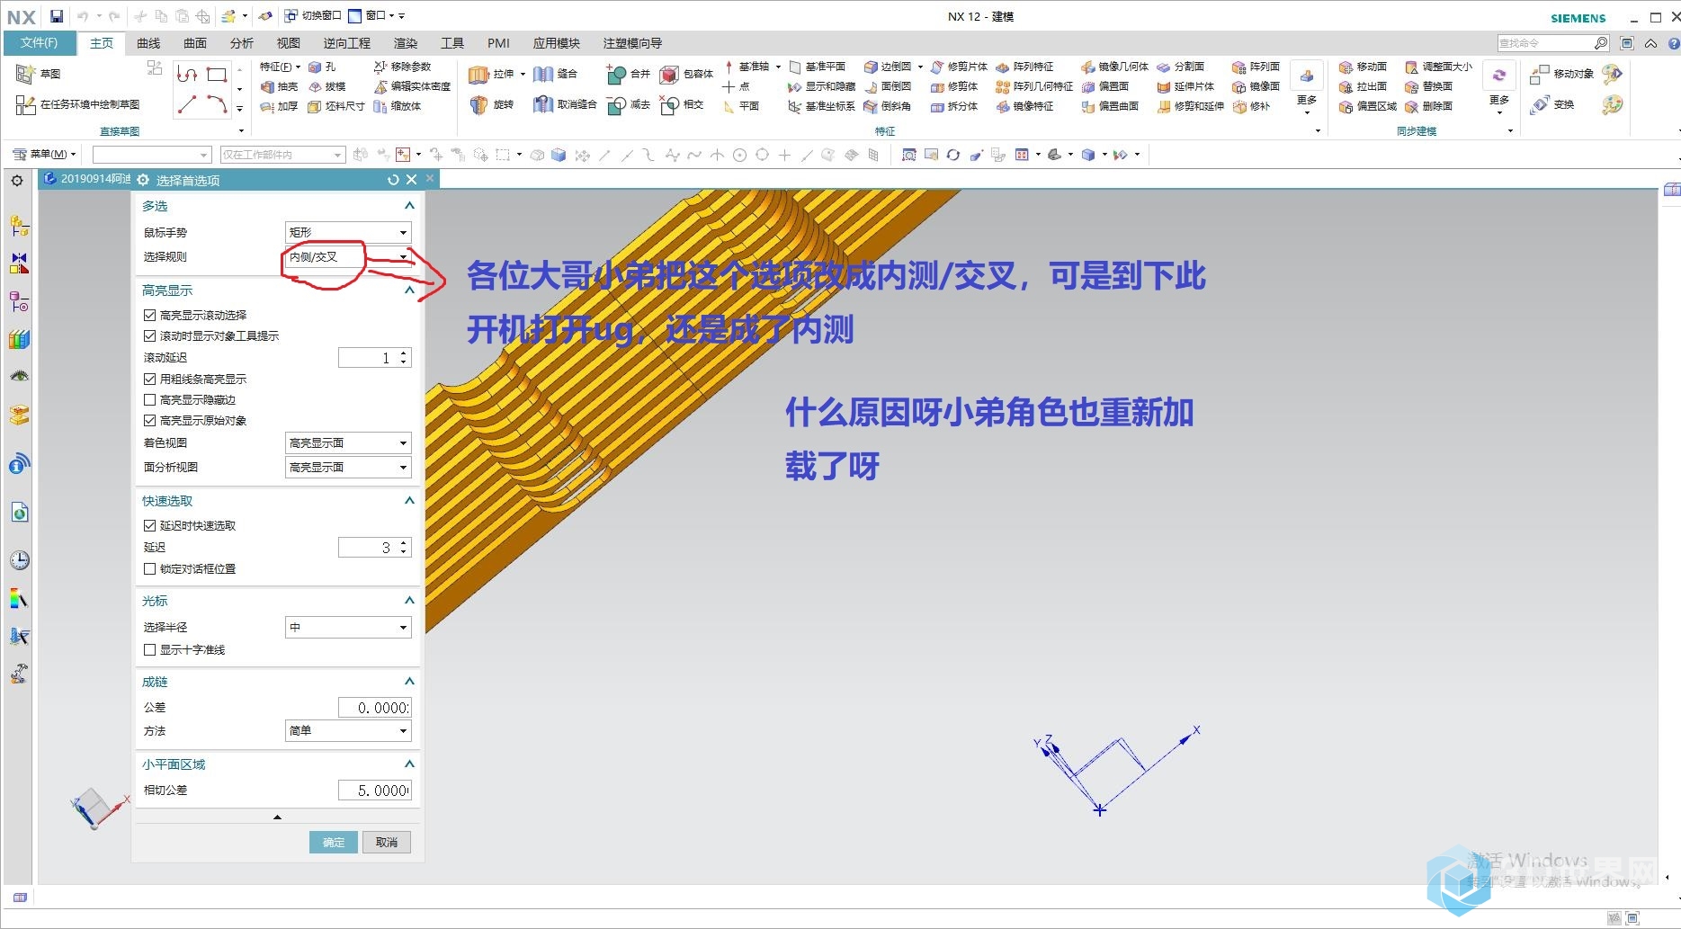The width and height of the screenshot is (1681, 929).
Task: Choose the 拔模 (Draft) tool
Action: coord(327,86)
